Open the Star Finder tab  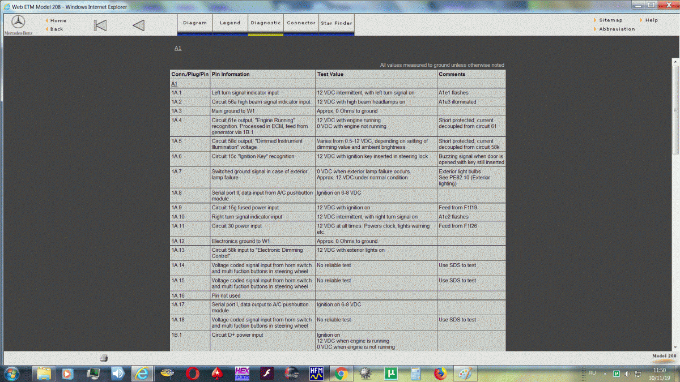337,23
